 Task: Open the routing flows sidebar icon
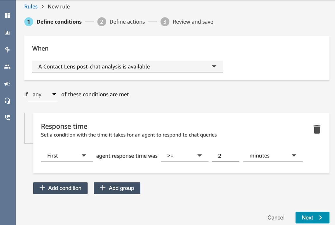(7, 49)
